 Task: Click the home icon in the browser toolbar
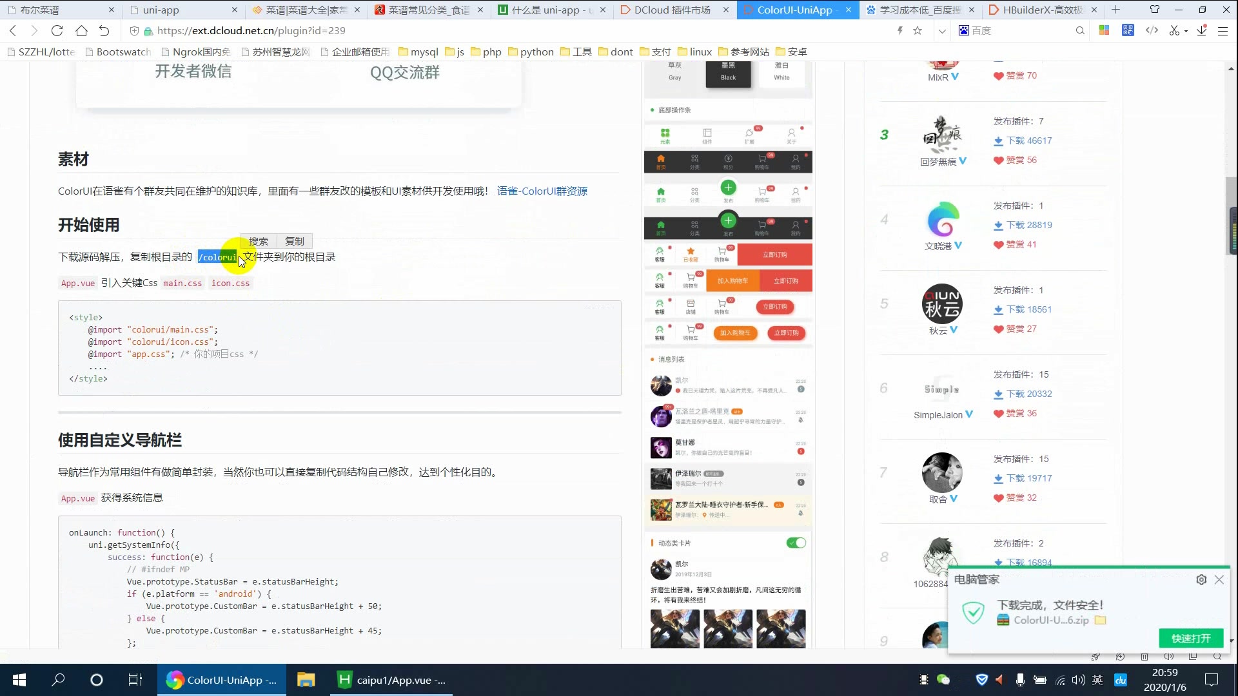tap(81, 30)
